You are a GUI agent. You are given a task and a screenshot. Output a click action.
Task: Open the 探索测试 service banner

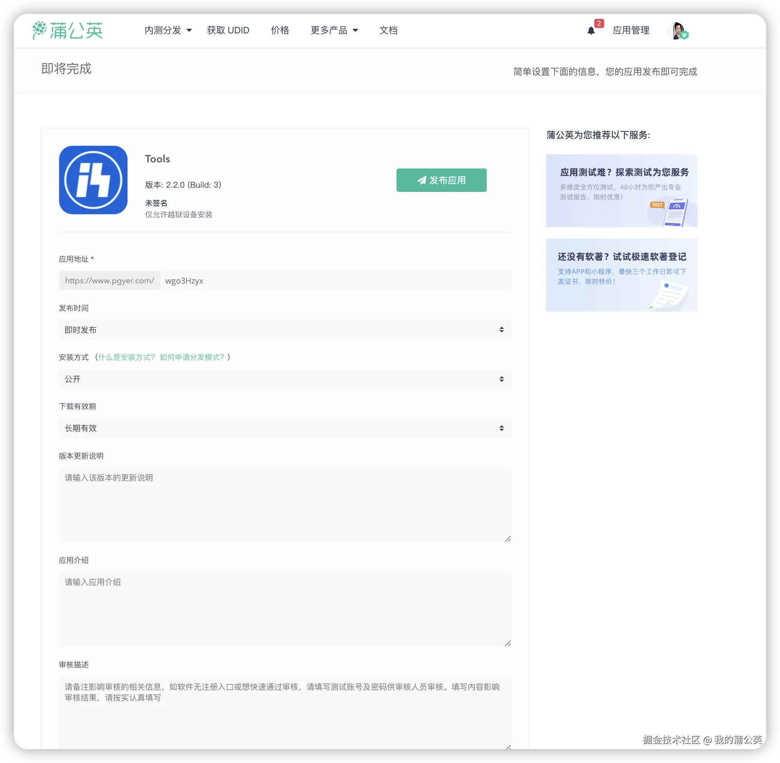[x=621, y=191]
